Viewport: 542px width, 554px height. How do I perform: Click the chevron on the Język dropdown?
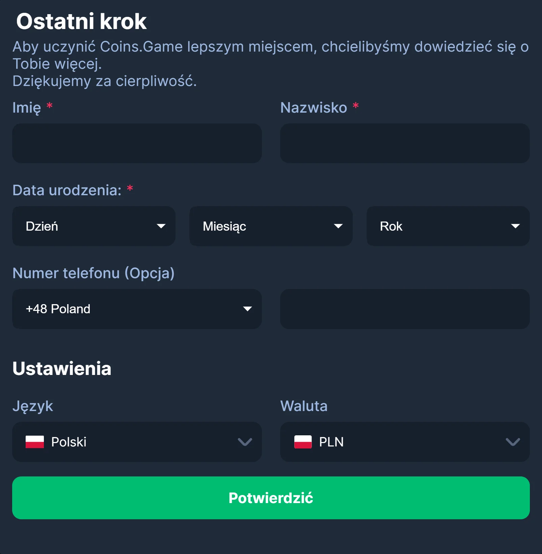[245, 442]
